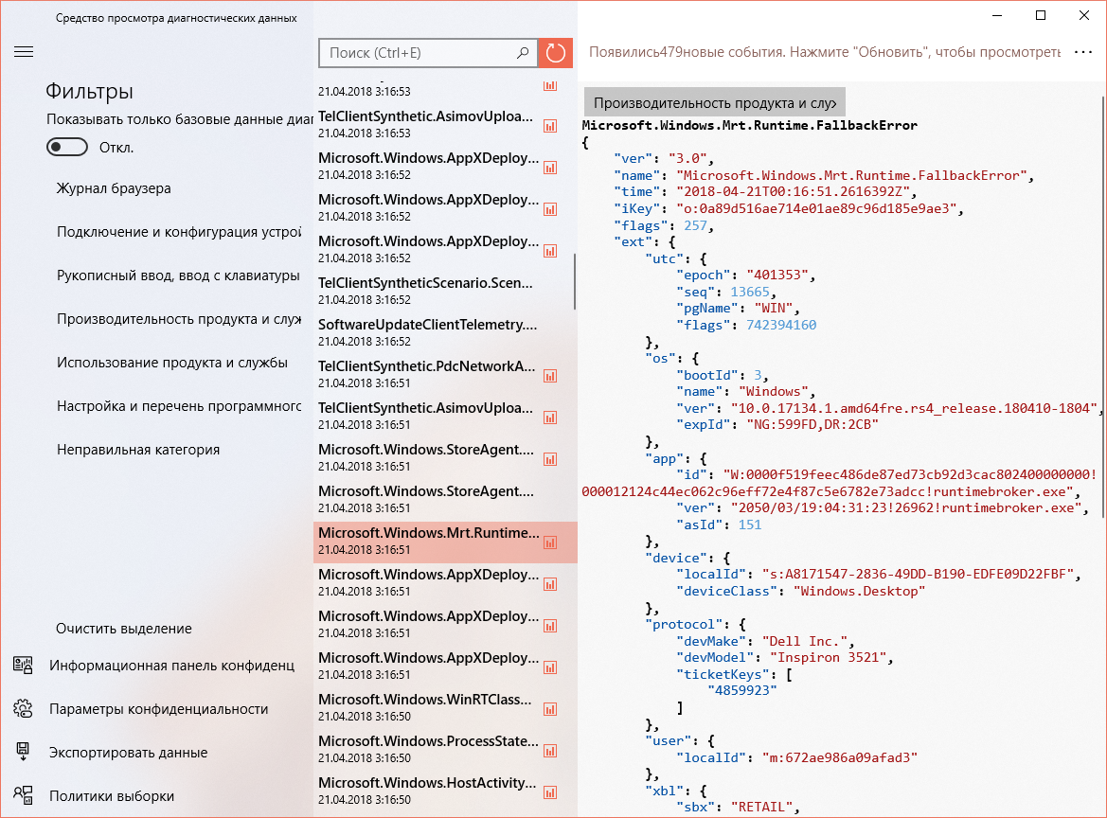Select the Microsoft.Windows.ProcessState event
This screenshot has height=818, width=1107.
pos(445,748)
